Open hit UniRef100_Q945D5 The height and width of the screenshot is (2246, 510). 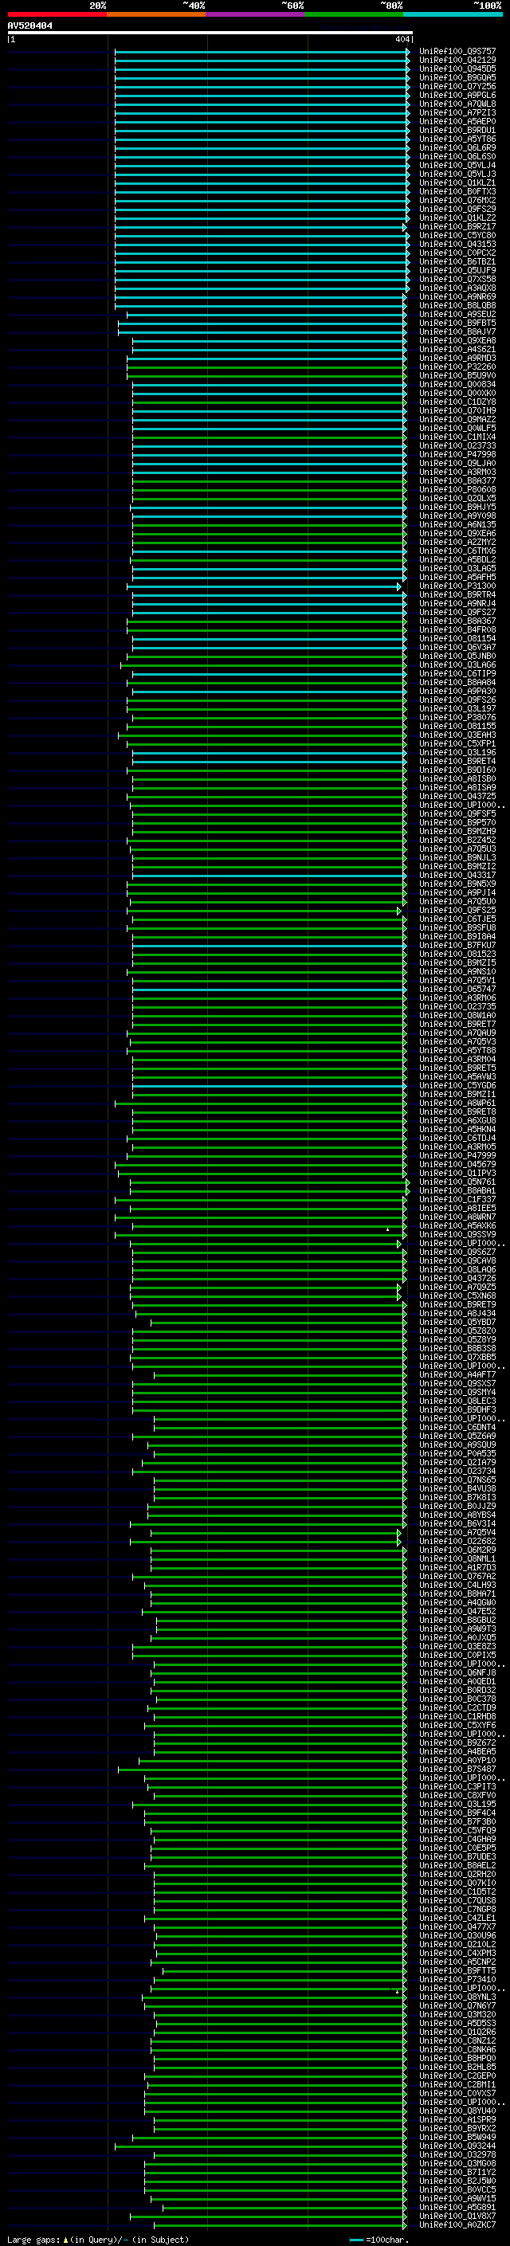(x=457, y=69)
